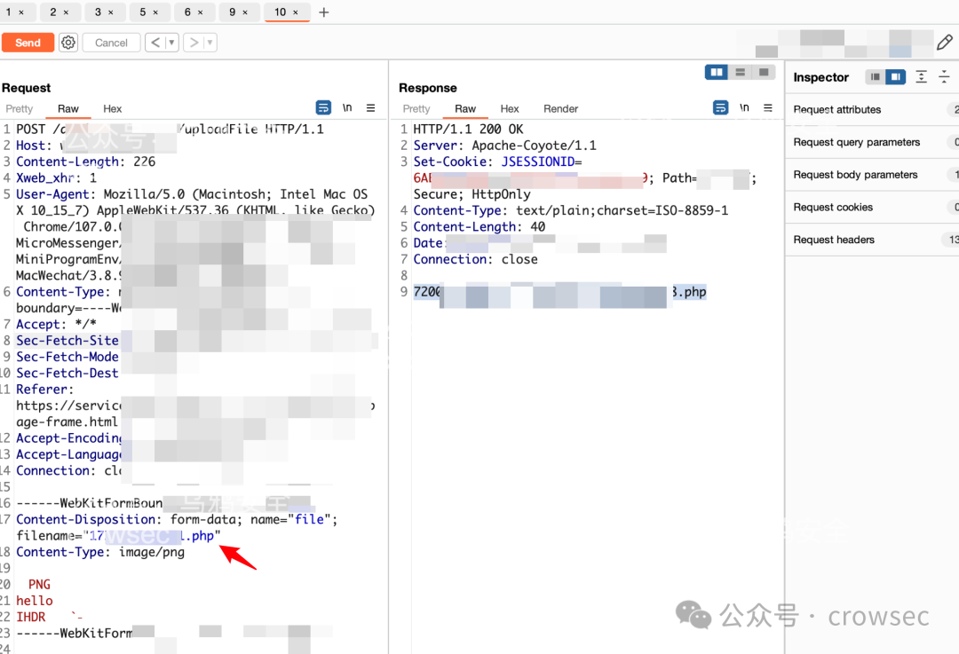Click the filename .php value in request

click(x=152, y=536)
